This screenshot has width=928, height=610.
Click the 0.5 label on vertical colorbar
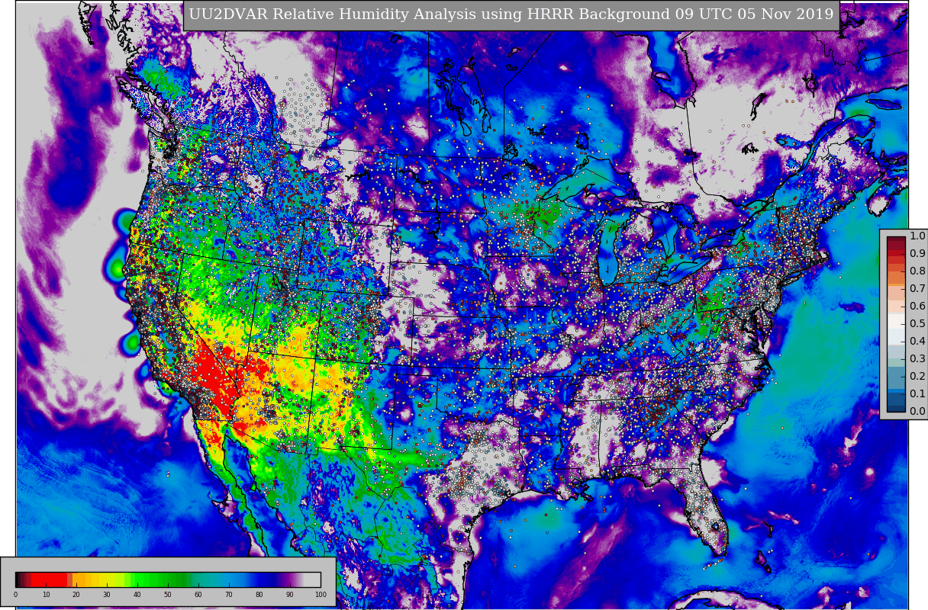917,324
